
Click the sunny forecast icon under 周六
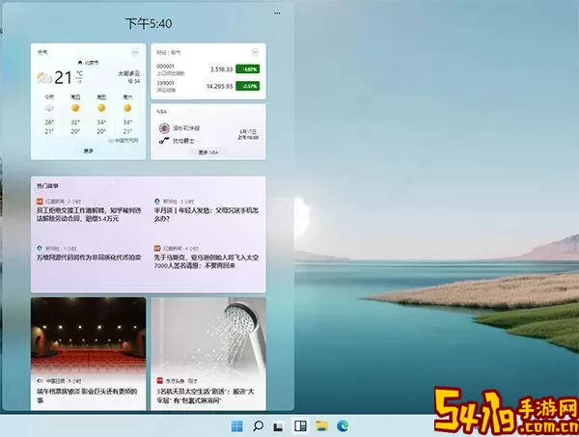(x=127, y=108)
